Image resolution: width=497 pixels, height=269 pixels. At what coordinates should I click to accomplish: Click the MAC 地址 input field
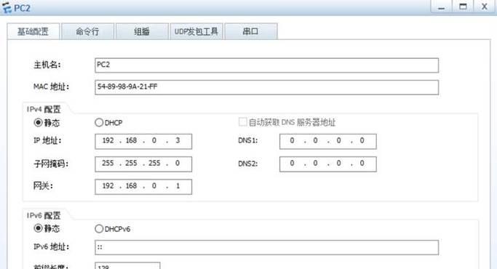pyautogui.click(x=266, y=87)
